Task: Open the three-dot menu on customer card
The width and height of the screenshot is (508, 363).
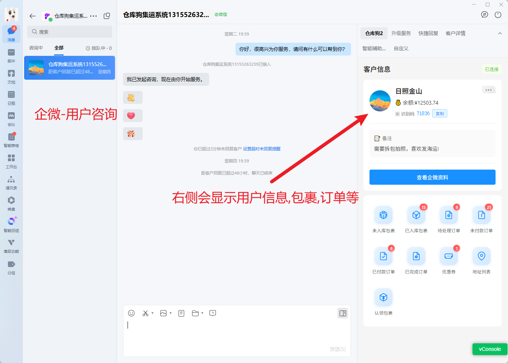Action: (489, 90)
